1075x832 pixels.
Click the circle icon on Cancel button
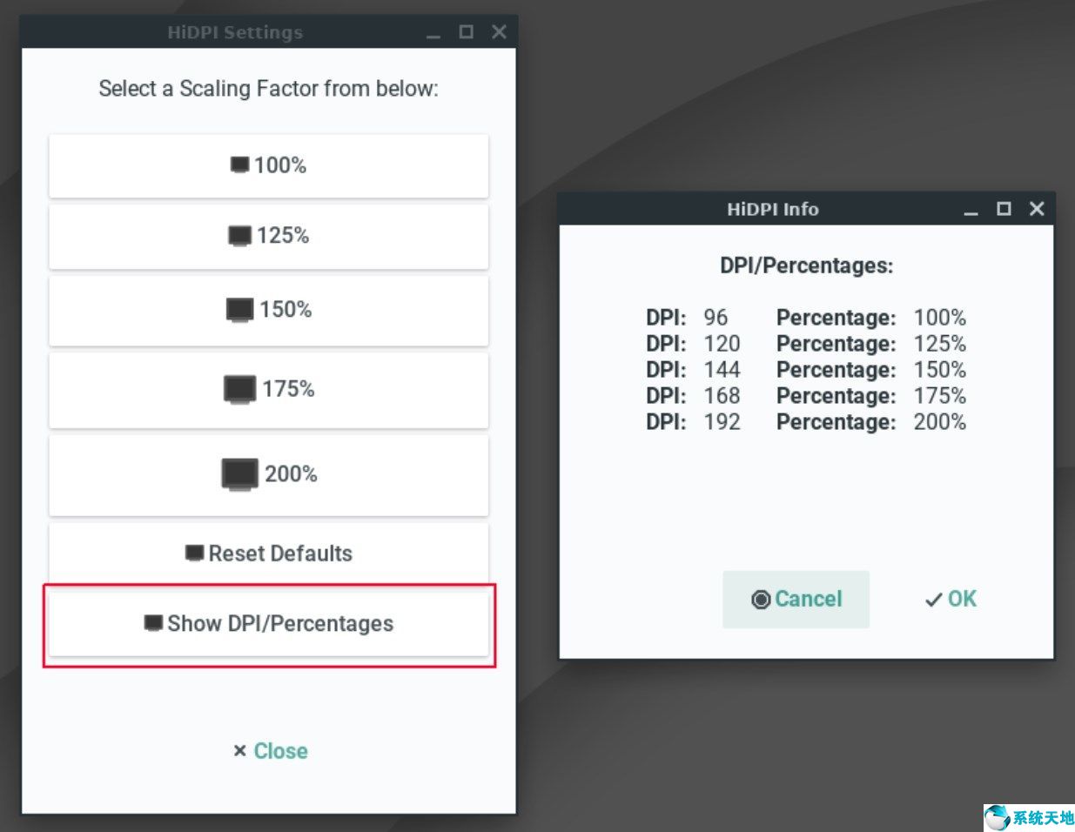[x=761, y=600]
